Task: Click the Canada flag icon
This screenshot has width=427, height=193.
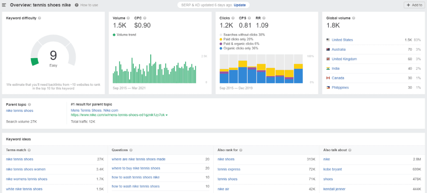Action: (328, 78)
